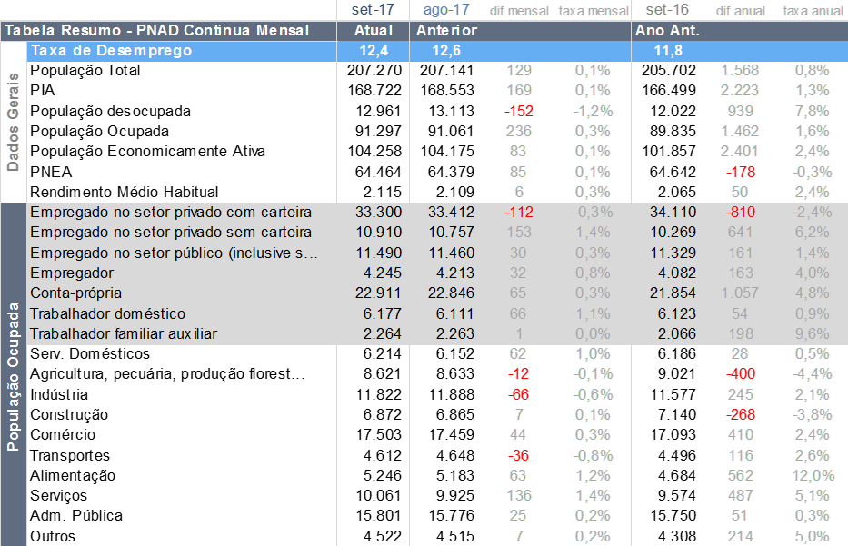Click the 'Atual' header cell
The image size is (848, 546).
tap(374, 30)
